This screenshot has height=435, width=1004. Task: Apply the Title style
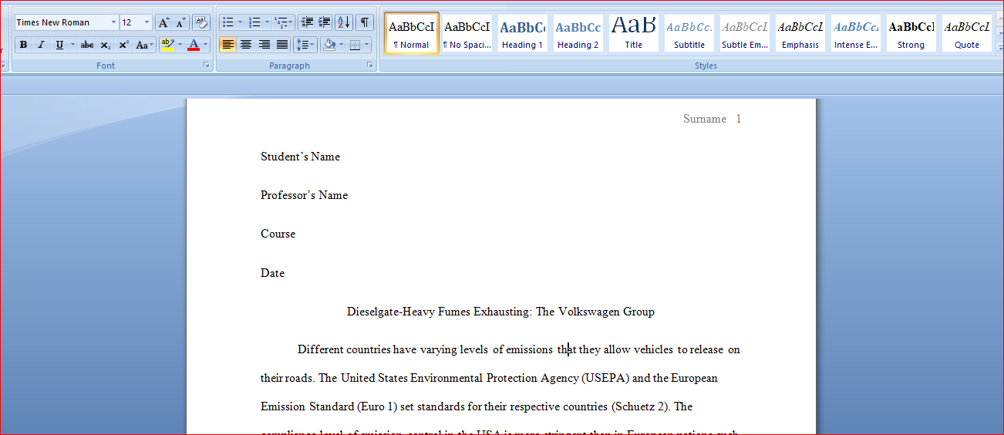634,33
